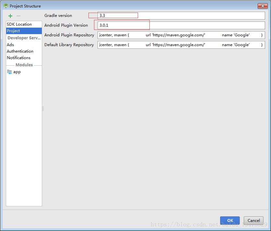Viewport: 271px width, 231px height.
Task: Select the app module folder icon
Action: (9, 72)
